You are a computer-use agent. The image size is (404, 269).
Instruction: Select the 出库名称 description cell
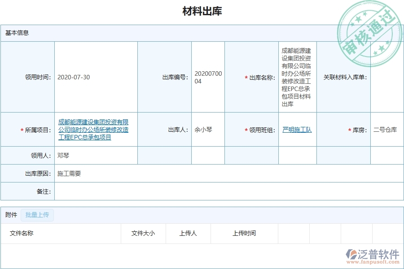297,77
